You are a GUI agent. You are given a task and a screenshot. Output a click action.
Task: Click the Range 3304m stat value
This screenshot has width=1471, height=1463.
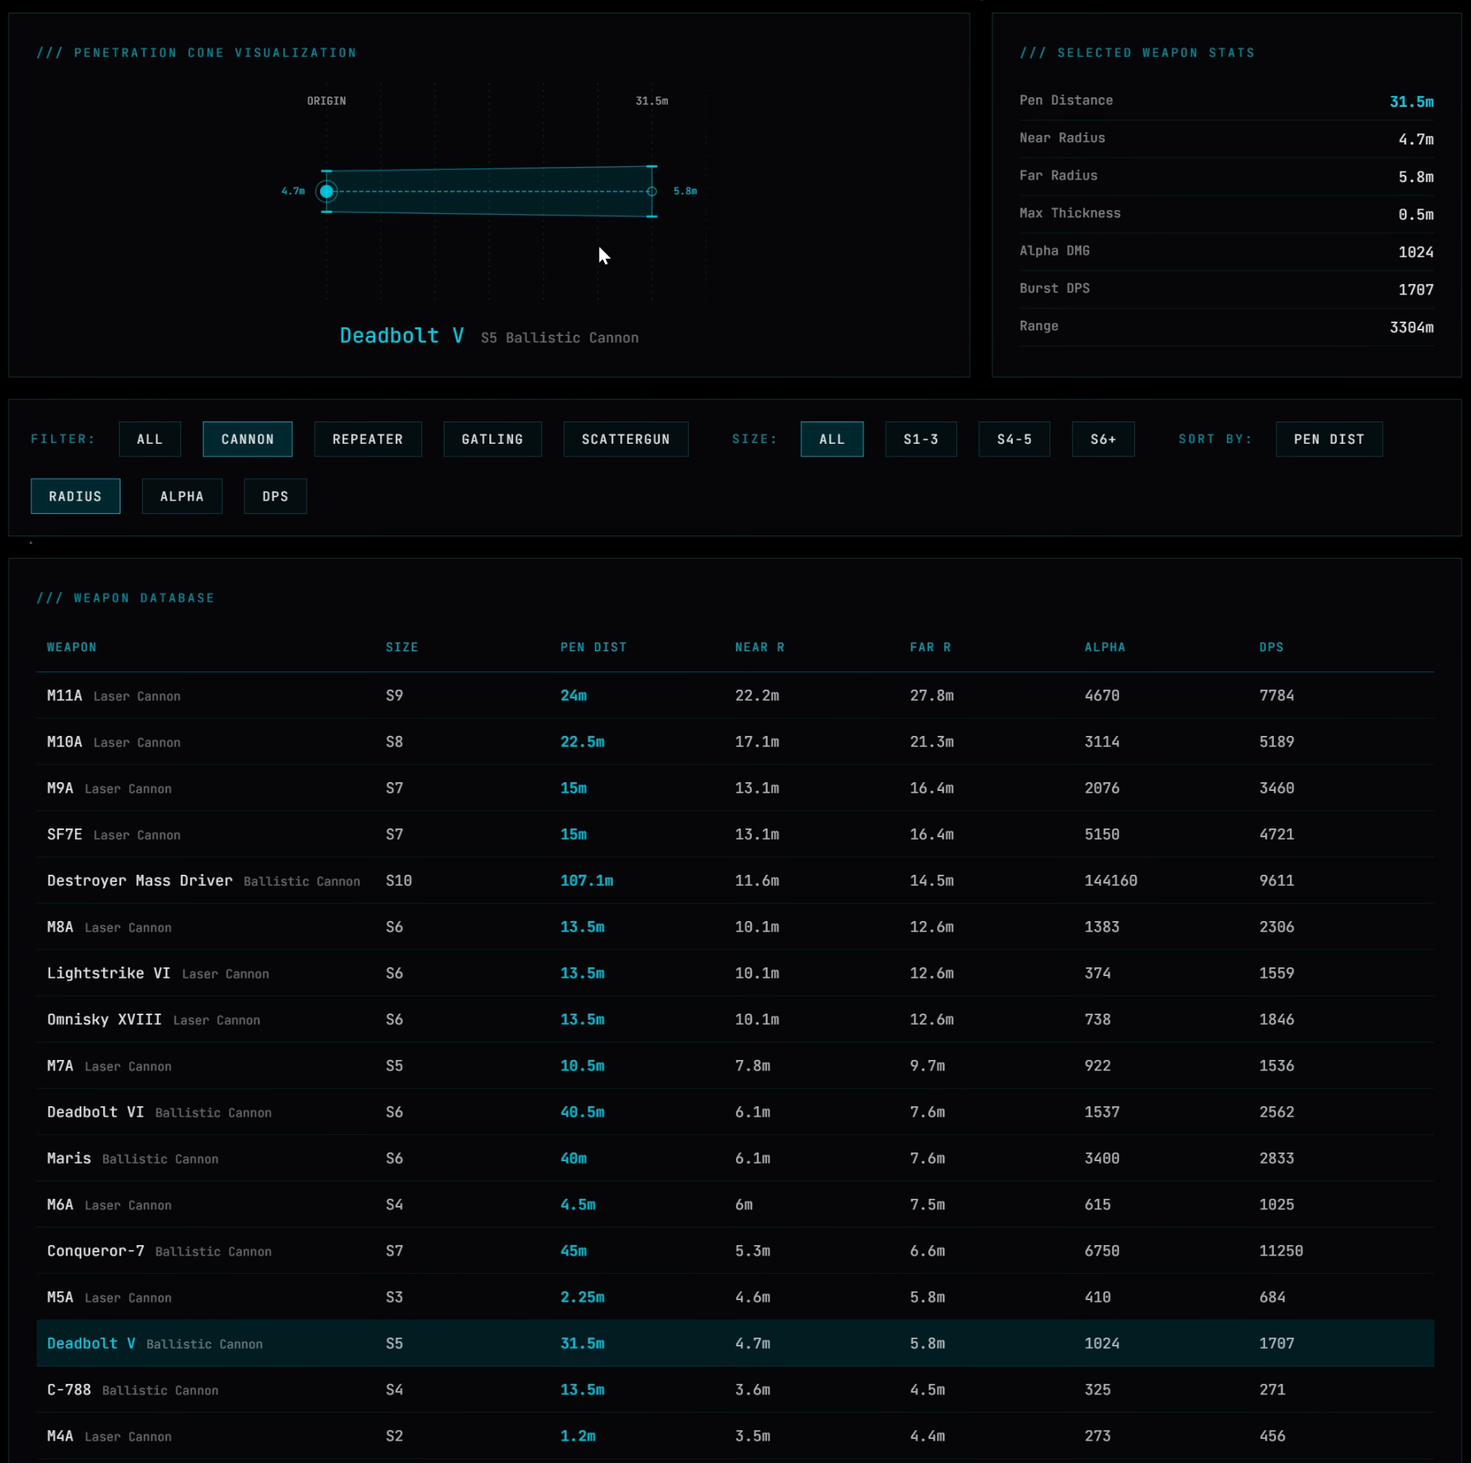pyautogui.click(x=1411, y=327)
